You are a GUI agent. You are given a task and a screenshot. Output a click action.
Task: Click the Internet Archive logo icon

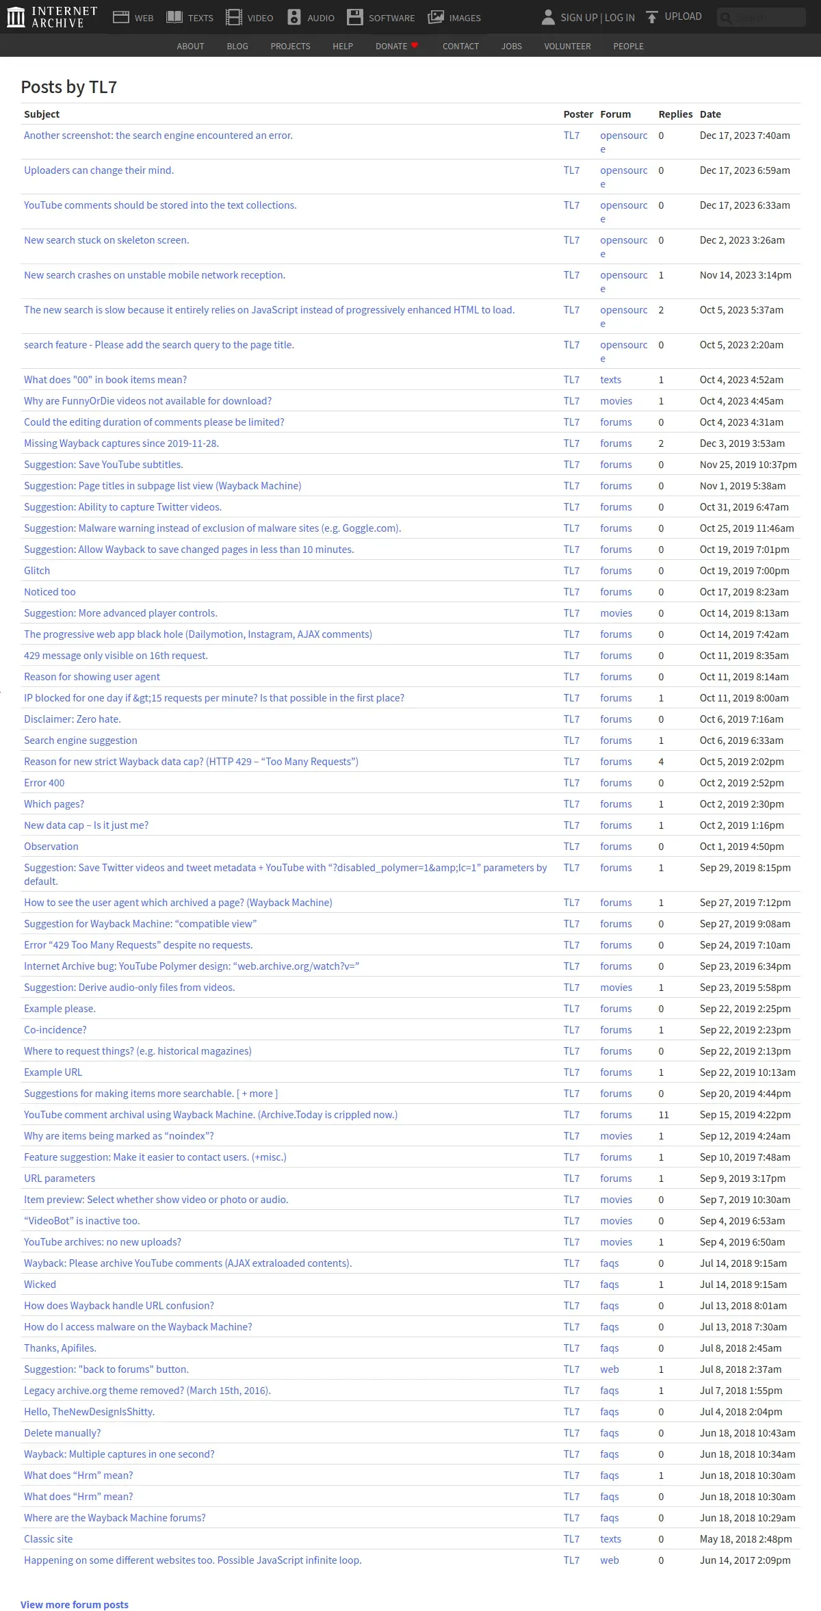(x=15, y=17)
